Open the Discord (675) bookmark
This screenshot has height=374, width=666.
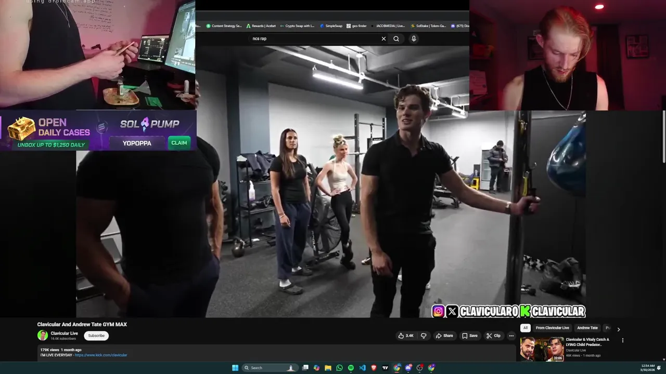click(x=460, y=25)
